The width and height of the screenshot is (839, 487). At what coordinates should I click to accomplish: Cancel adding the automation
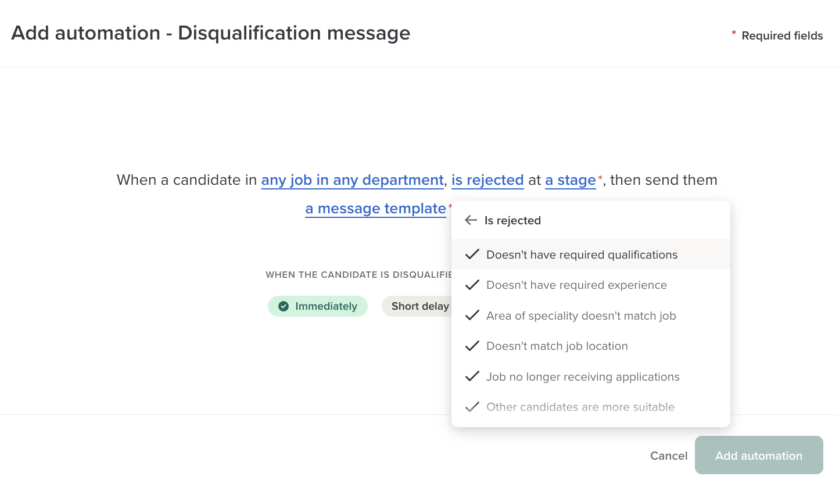pyautogui.click(x=669, y=456)
